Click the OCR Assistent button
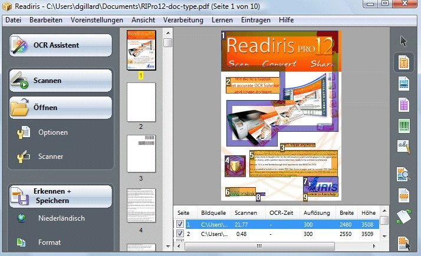The width and height of the screenshot is (421, 256). [x=61, y=45]
